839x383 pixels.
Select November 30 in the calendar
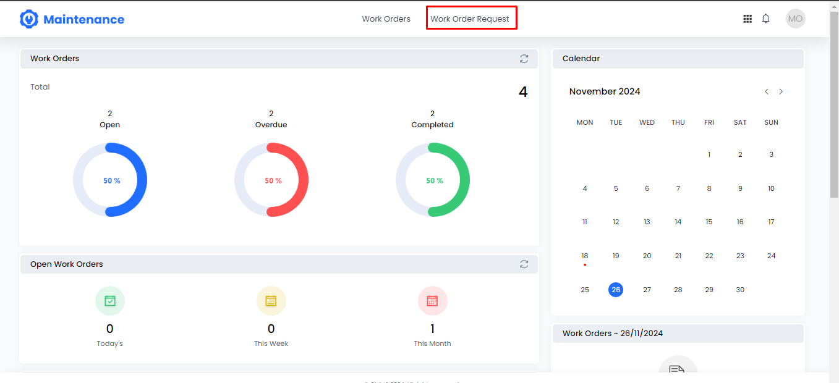point(740,290)
